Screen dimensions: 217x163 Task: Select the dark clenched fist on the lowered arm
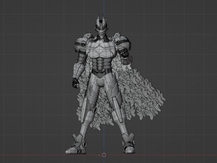[75, 83]
